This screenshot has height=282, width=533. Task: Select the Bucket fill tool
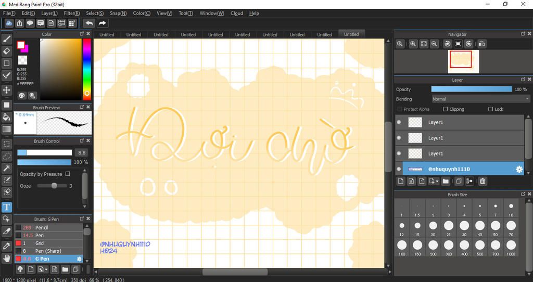point(6,117)
